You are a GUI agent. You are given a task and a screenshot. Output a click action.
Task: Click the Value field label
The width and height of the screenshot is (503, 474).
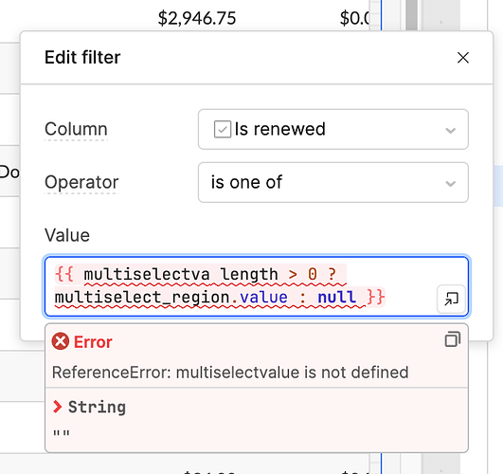tap(67, 235)
